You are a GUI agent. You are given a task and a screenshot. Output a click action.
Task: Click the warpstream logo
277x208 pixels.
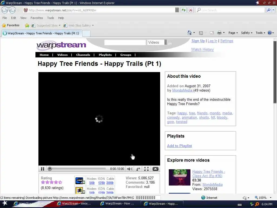pyautogui.click(x=61, y=45)
